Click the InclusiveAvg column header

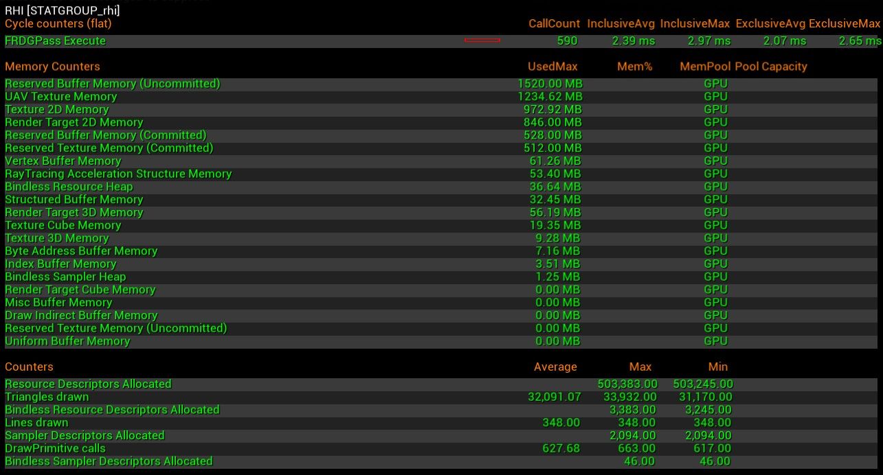coord(621,23)
